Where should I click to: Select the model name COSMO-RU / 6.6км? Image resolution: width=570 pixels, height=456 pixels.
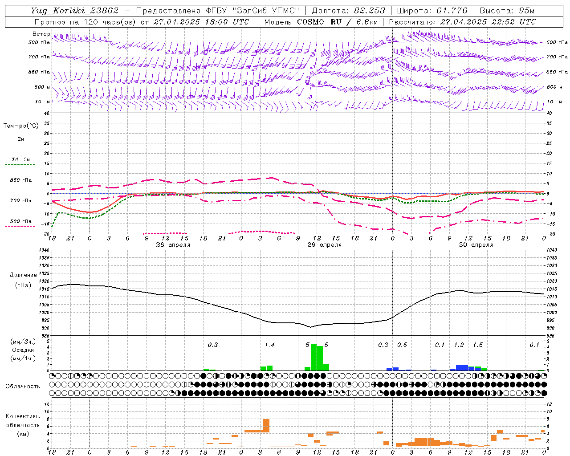(338, 22)
